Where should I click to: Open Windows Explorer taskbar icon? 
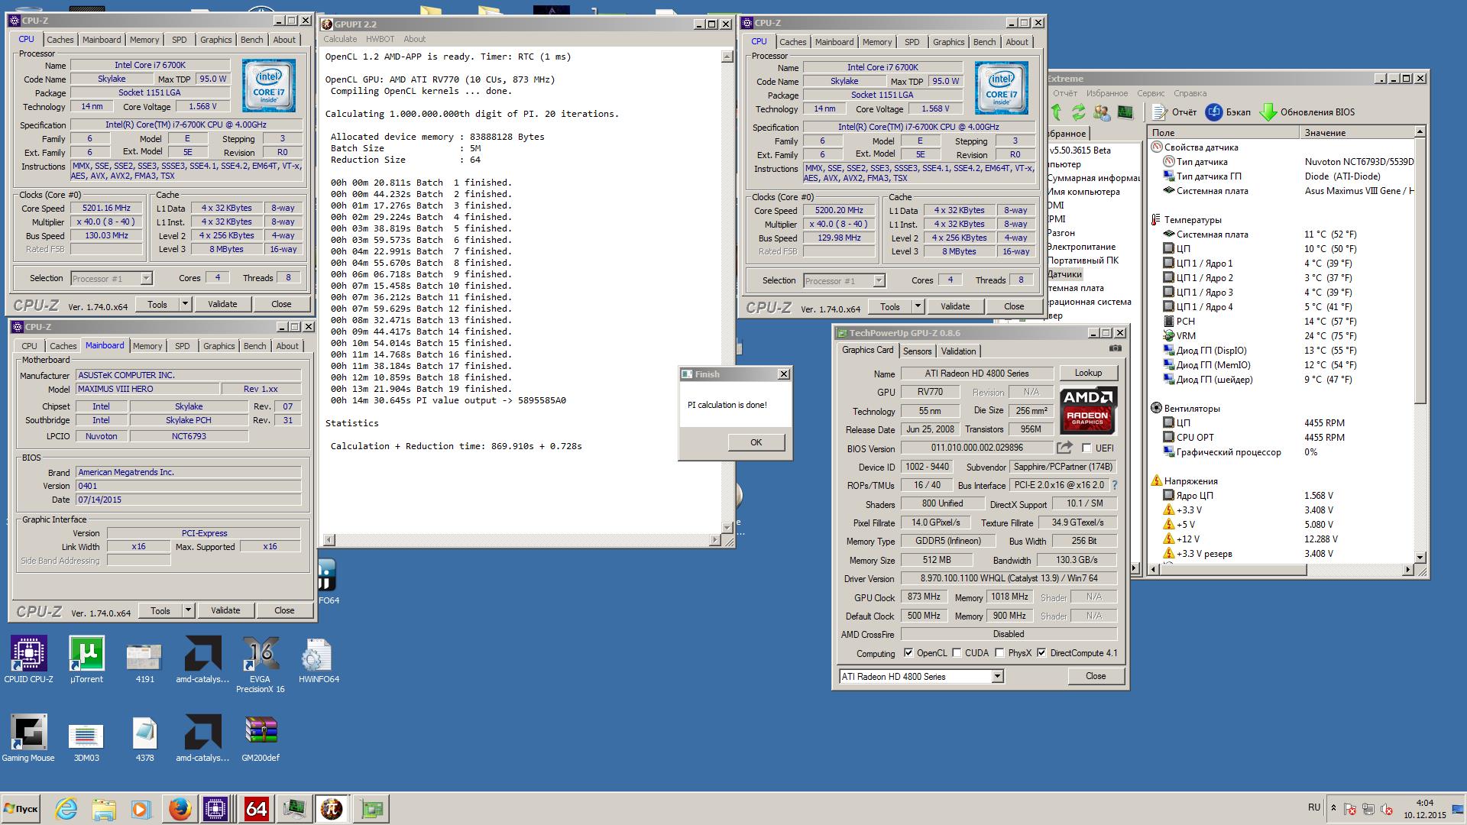point(103,809)
